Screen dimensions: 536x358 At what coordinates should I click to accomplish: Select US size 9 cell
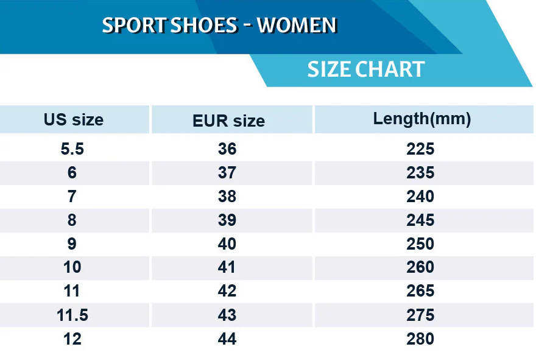tap(72, 244)
